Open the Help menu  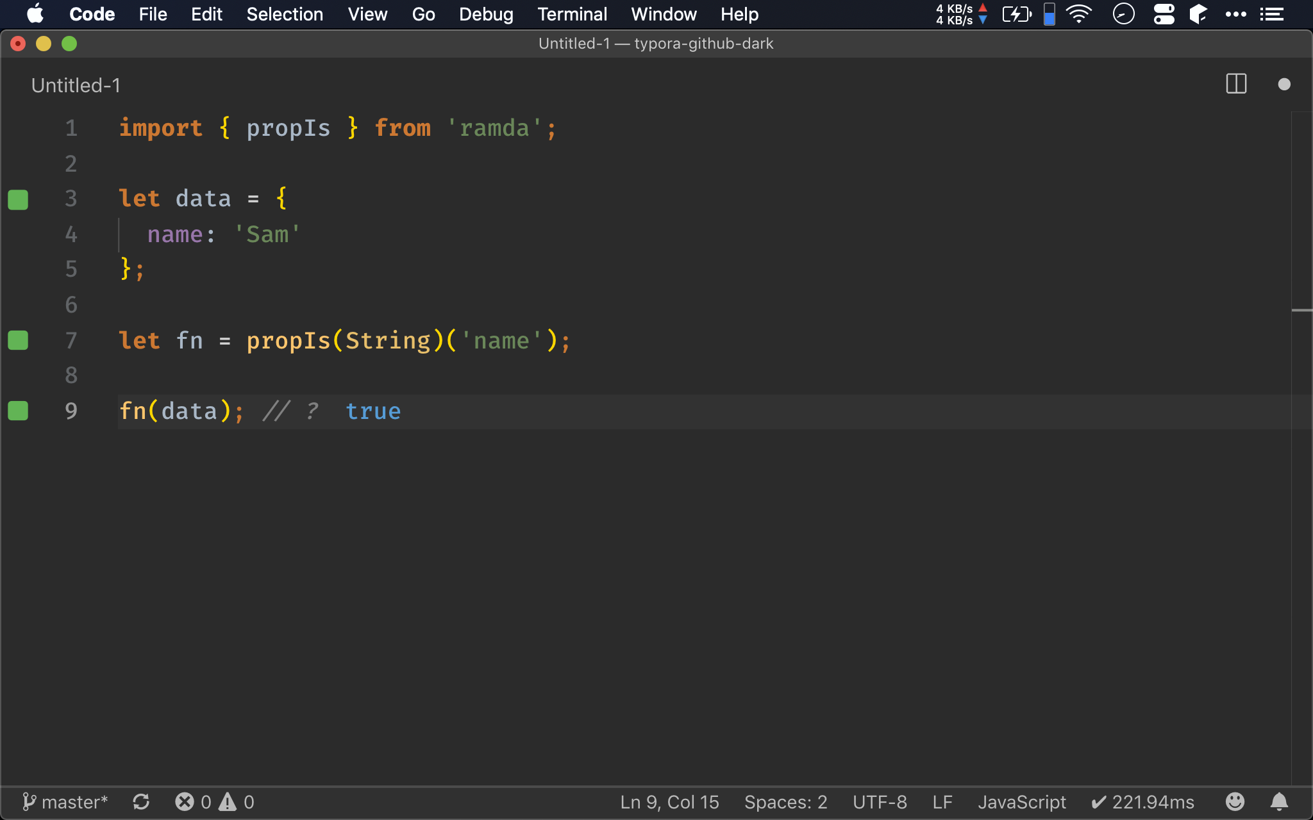739,14
